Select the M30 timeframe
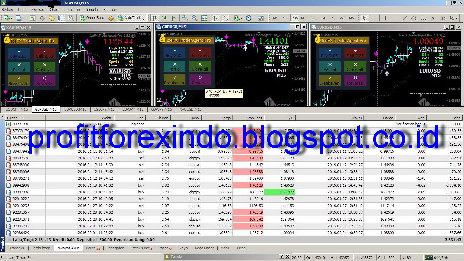Viewport: 464px width, 261px height. pos(304,18)
